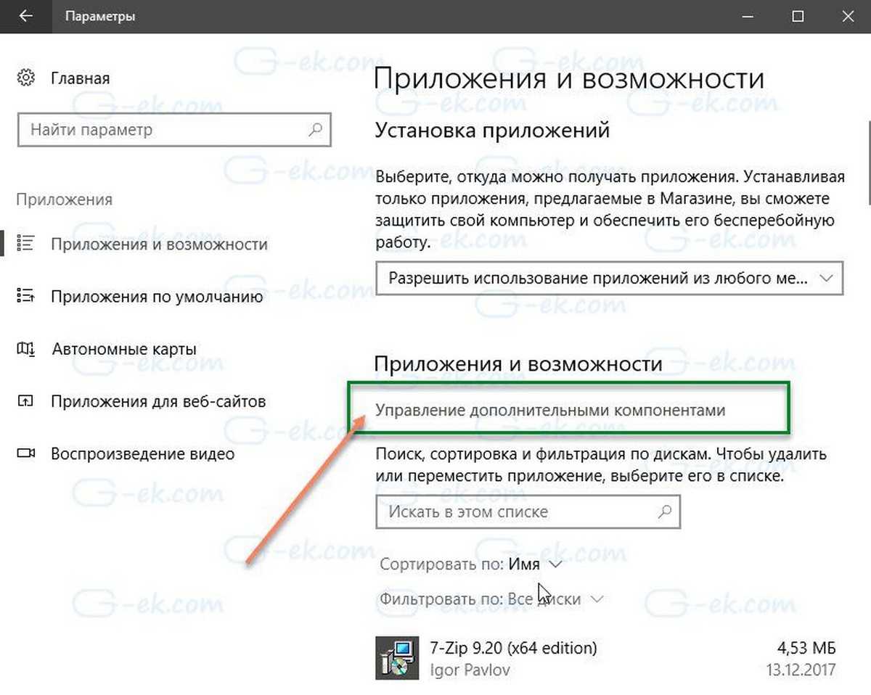Open Управление дополнительными компонентами link
Viewport: 871px width, 695px height.
click(x=550, y=410)
